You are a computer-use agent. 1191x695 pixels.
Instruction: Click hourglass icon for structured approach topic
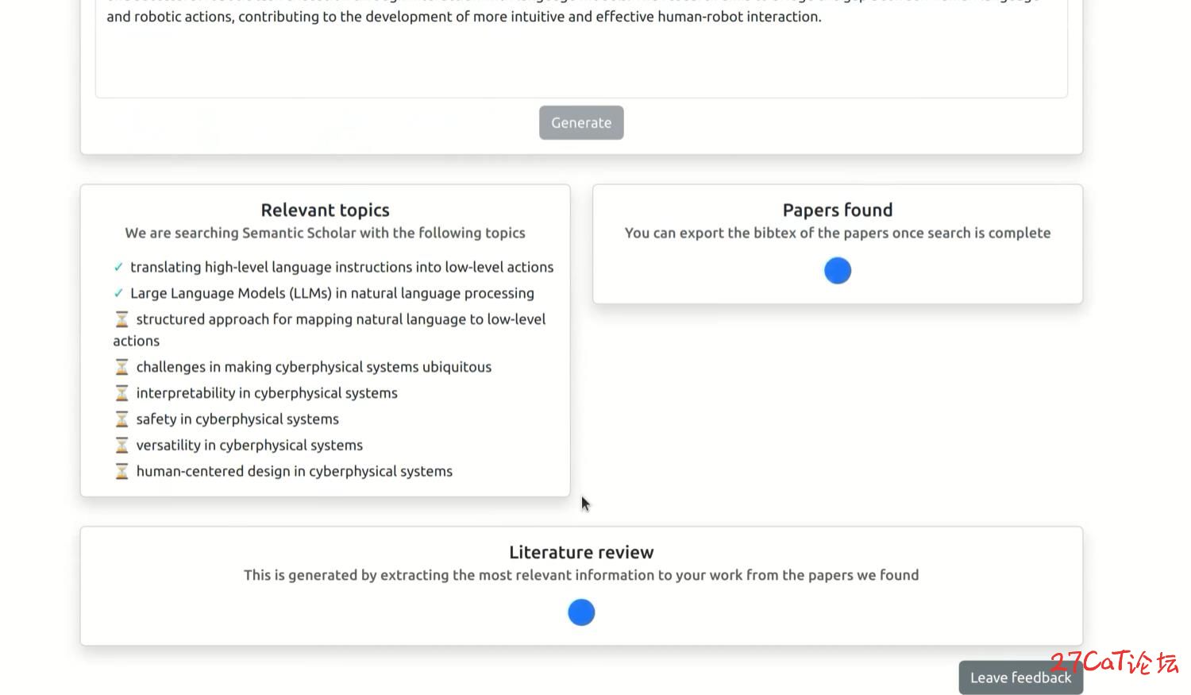[x=121, y=319]
